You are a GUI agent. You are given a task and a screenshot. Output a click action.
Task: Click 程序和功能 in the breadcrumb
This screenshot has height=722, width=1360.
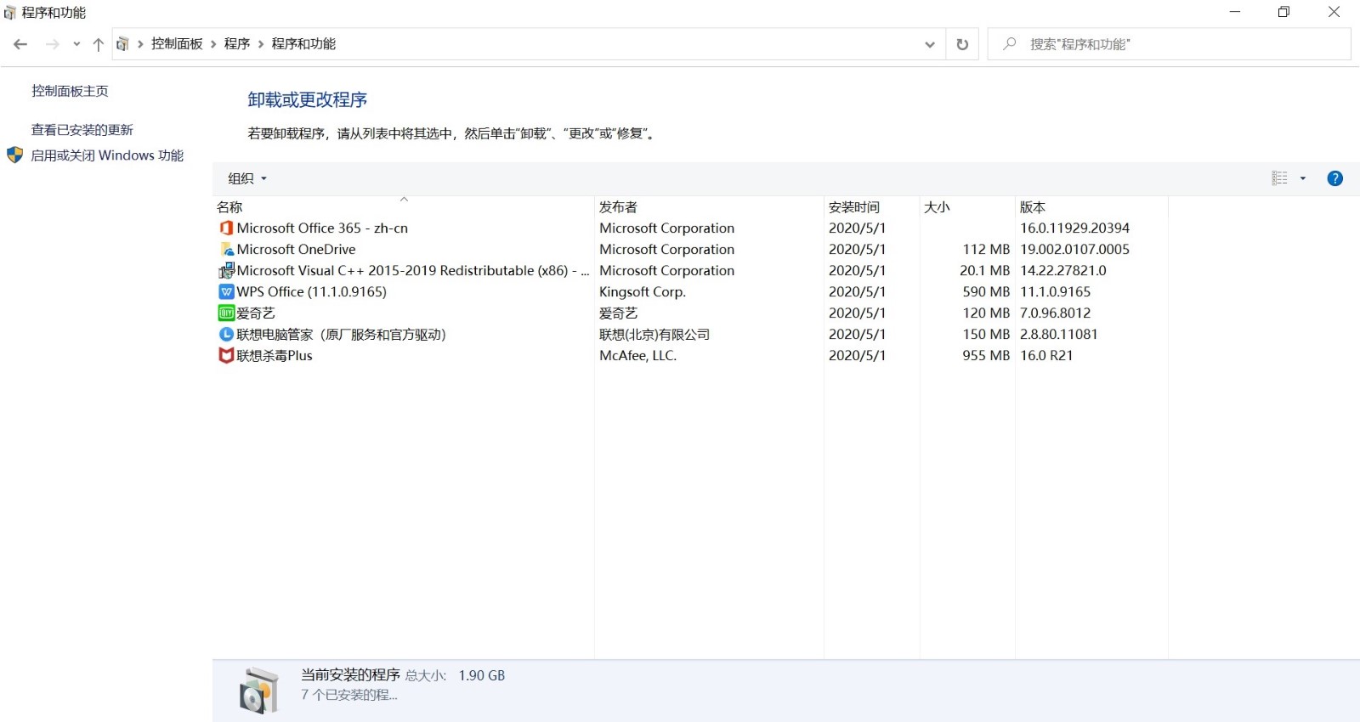303,44
